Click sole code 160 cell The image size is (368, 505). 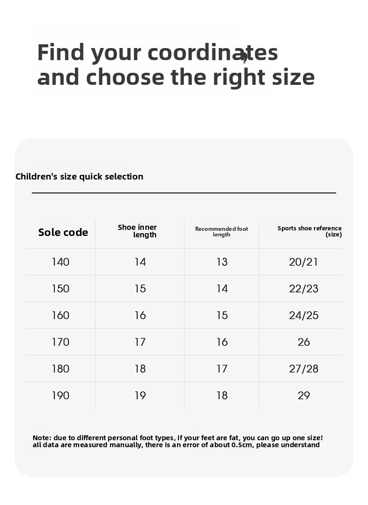(x=61, y=315)
